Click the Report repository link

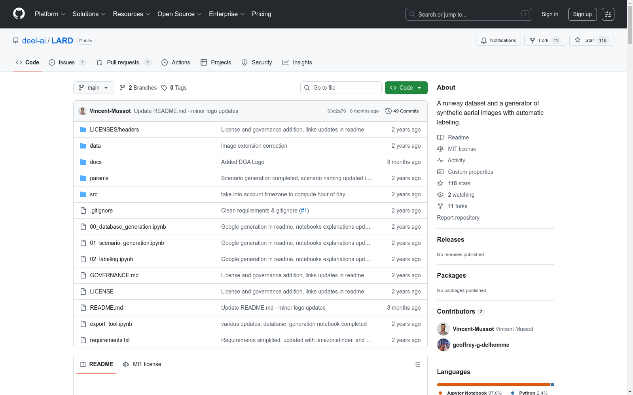(458, 218)
